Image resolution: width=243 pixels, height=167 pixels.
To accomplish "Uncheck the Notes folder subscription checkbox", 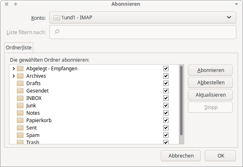I will (166, 113).
